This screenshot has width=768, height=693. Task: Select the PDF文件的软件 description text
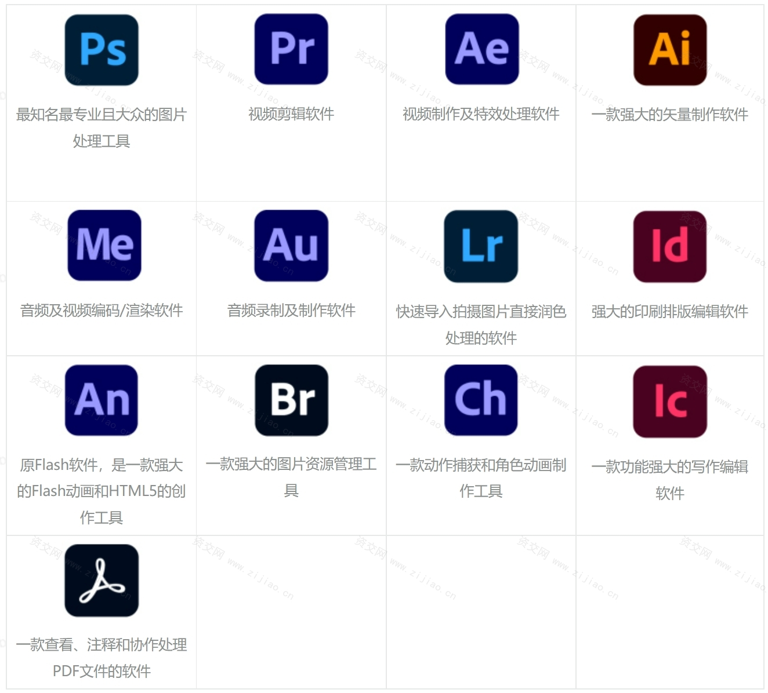102,658
